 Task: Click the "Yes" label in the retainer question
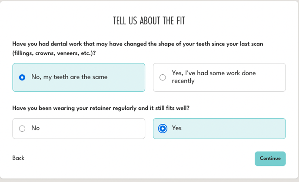pyautogui.click(x=177, y=128)
